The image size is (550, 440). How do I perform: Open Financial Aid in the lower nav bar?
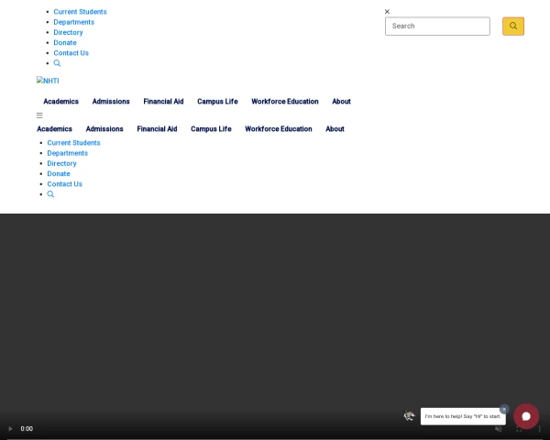coord(157,129)
